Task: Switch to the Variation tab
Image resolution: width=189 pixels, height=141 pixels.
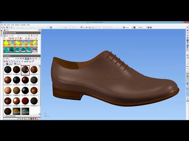Action: coord(9,64)
